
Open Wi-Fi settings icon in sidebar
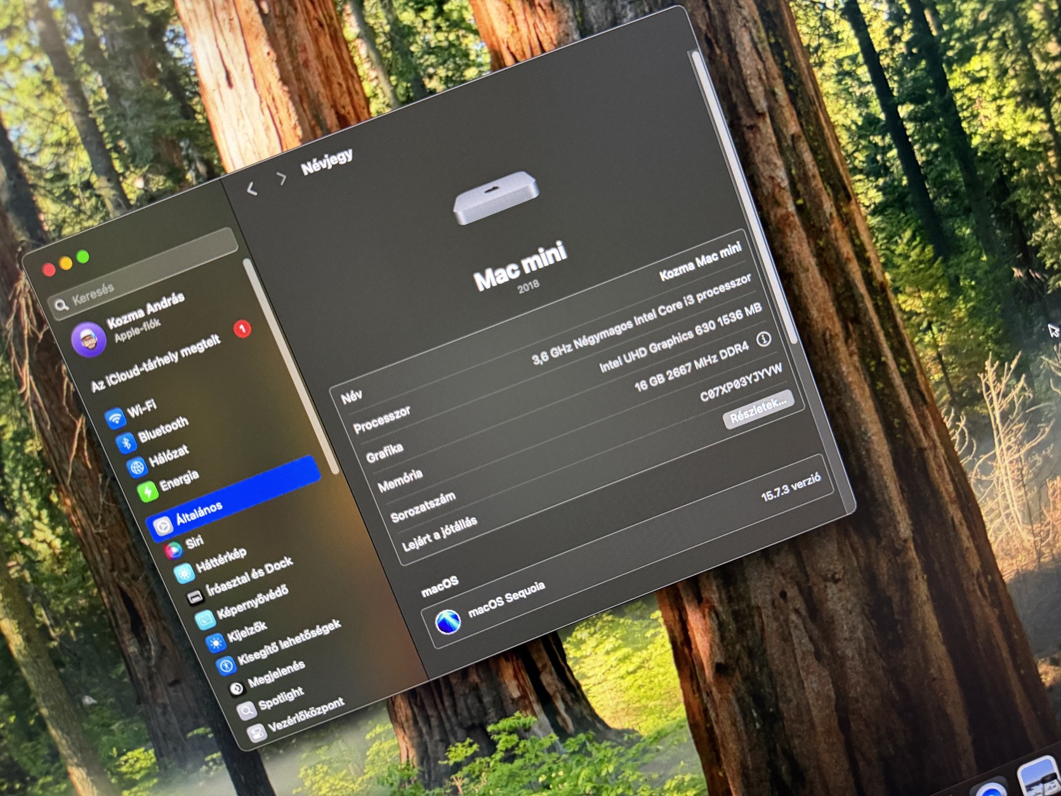(115, 418)
